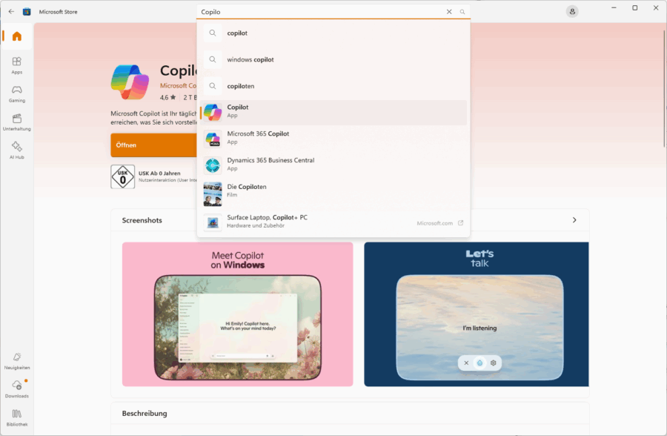Open the AI Hub section
Screen dimensions: 667x436
pos(16,151)
